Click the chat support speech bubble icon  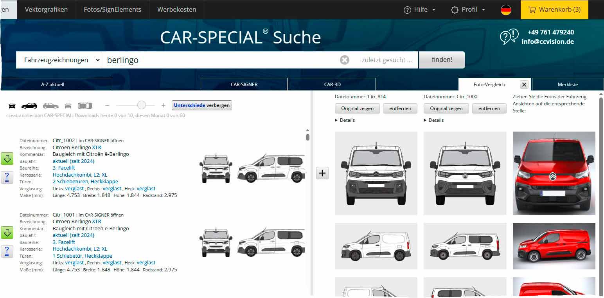click(x=509, y=37)
